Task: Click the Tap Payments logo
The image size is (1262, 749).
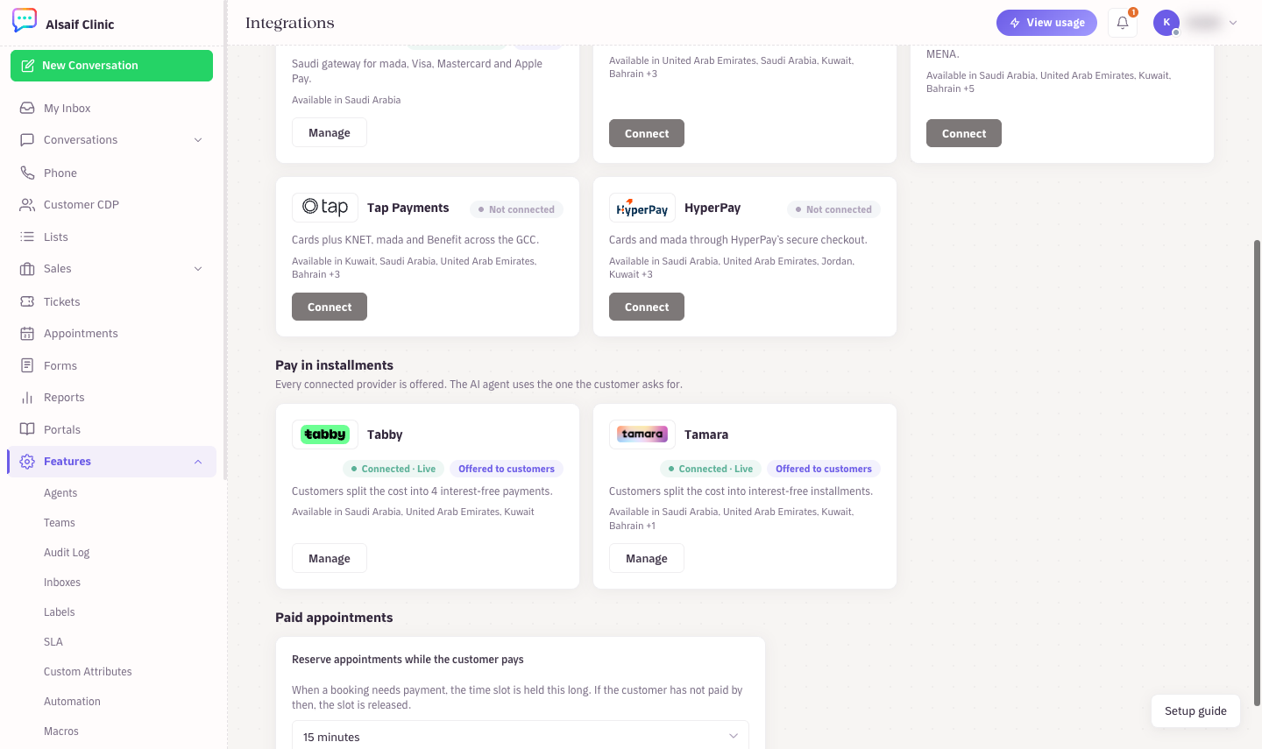Action: click(x=325, y=208)
